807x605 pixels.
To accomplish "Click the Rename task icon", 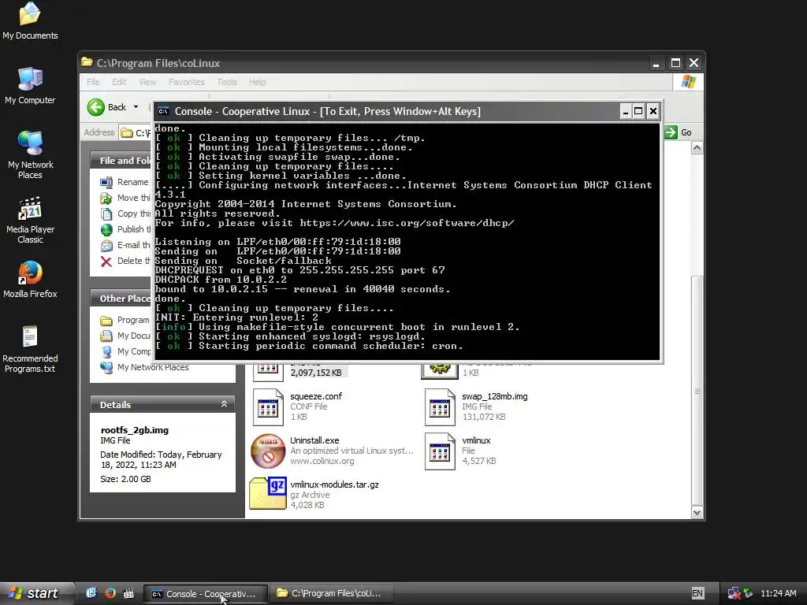I will pyautogui.click(x=106, y=182).
